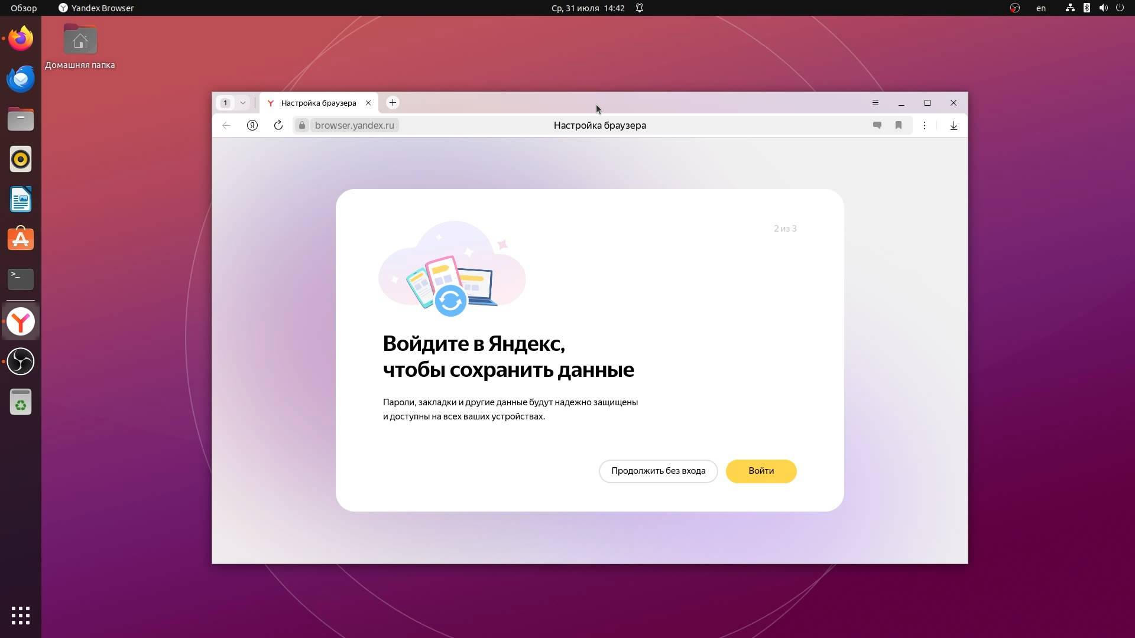Click the Bluetooth tray icon
The height and width of the screenshot is (638, 1135).
pos(1087,8)
